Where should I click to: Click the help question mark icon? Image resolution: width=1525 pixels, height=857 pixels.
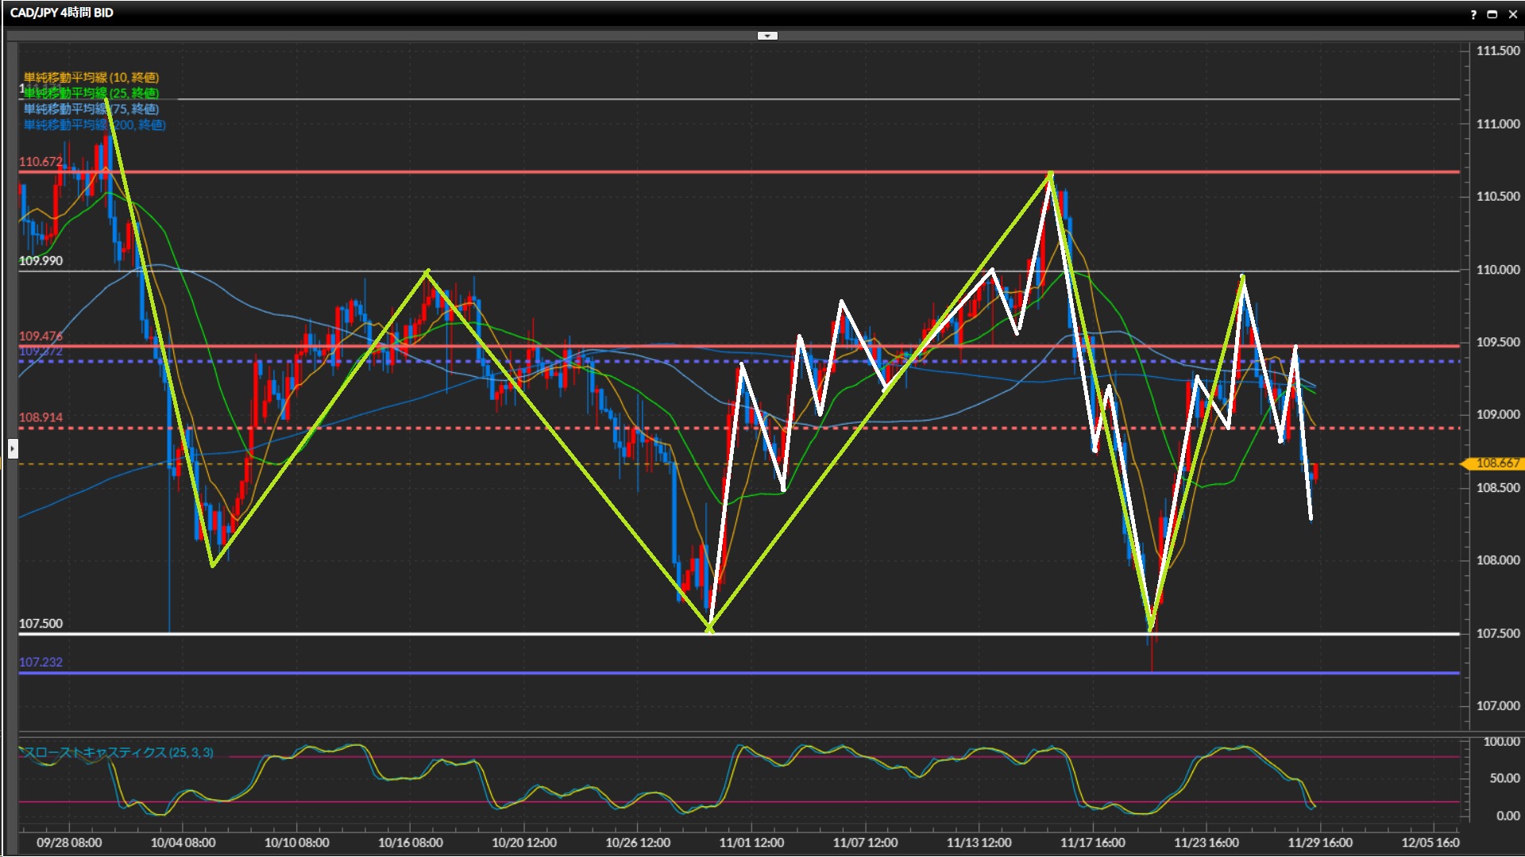1473,14
